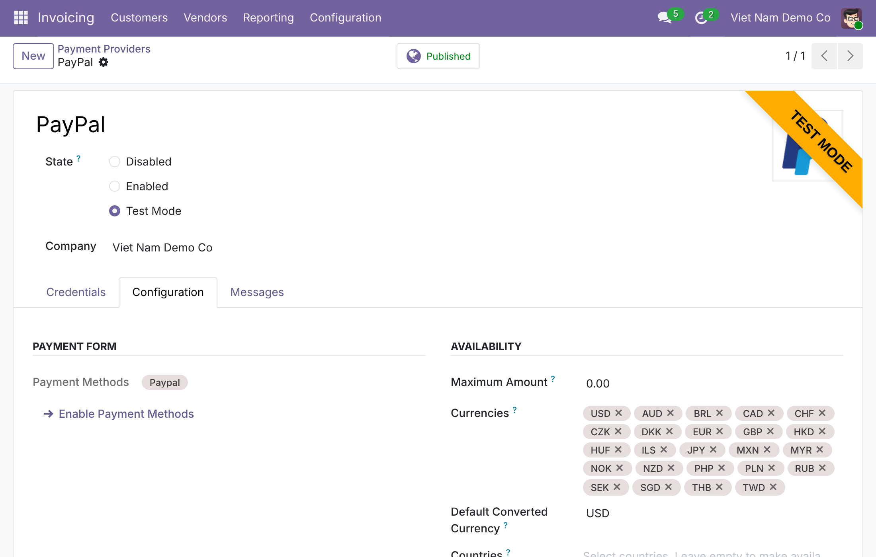The image size is (876, 557).
Task: Remove the PLN currency tag
Action: pos(772,468)
